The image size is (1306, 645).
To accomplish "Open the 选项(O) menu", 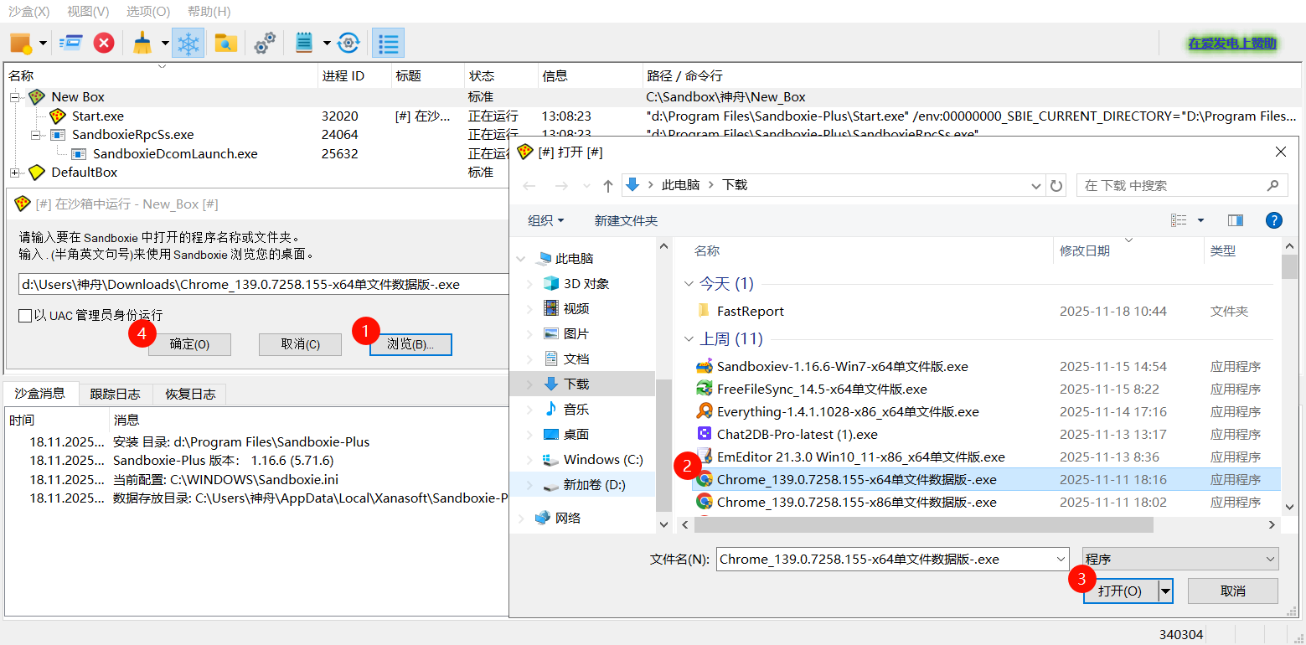I will pos(148,12).
